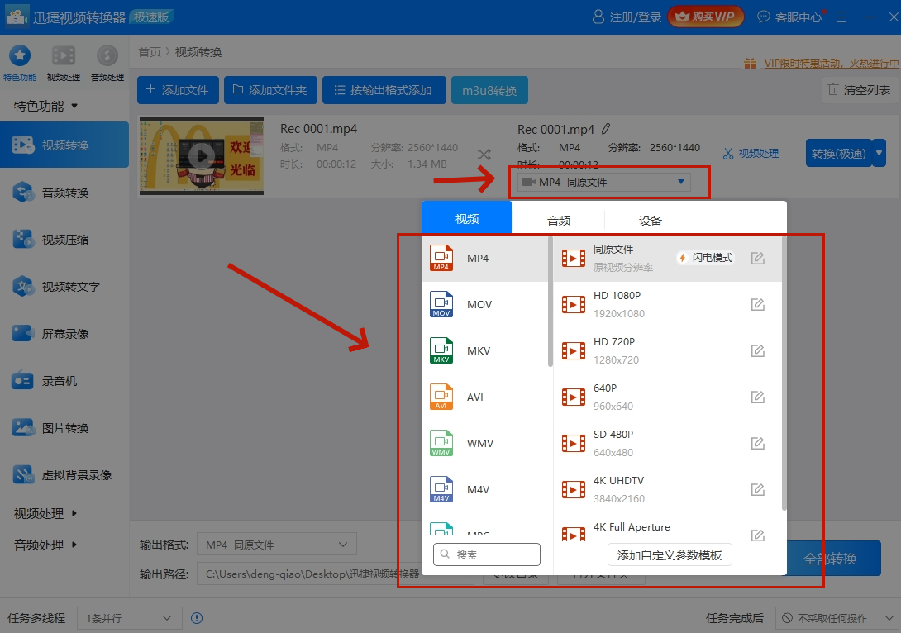Click the preset list vertical scrollbar
This screenshot has height=633, width=901.
pos(784,372)
